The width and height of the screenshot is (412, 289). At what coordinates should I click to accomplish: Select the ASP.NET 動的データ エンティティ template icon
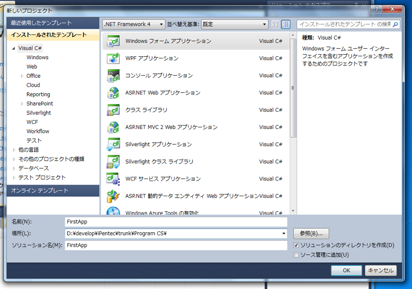(x=113, y=196)
